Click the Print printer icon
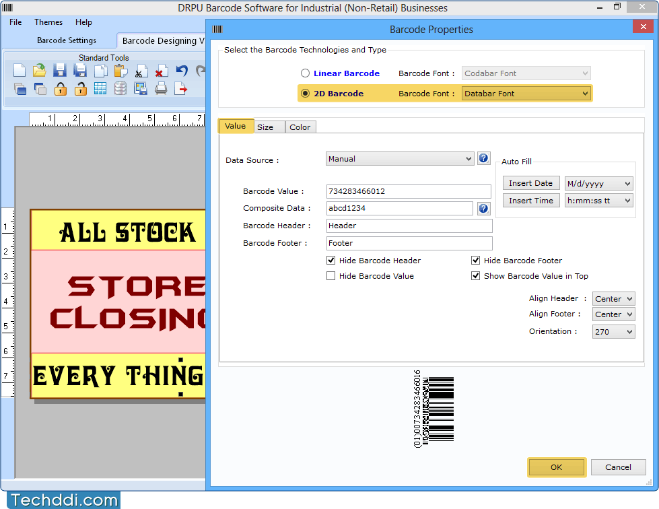This screenshot has width=659, height=509. (161, 89)
